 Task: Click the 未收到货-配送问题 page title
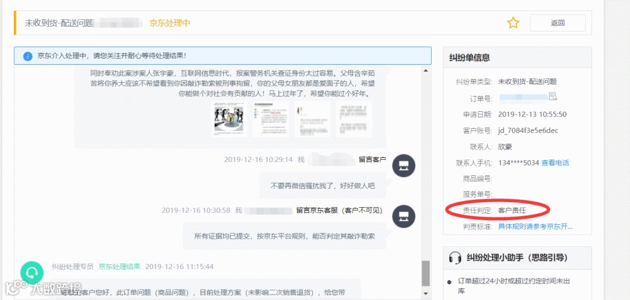click(59, 23)
